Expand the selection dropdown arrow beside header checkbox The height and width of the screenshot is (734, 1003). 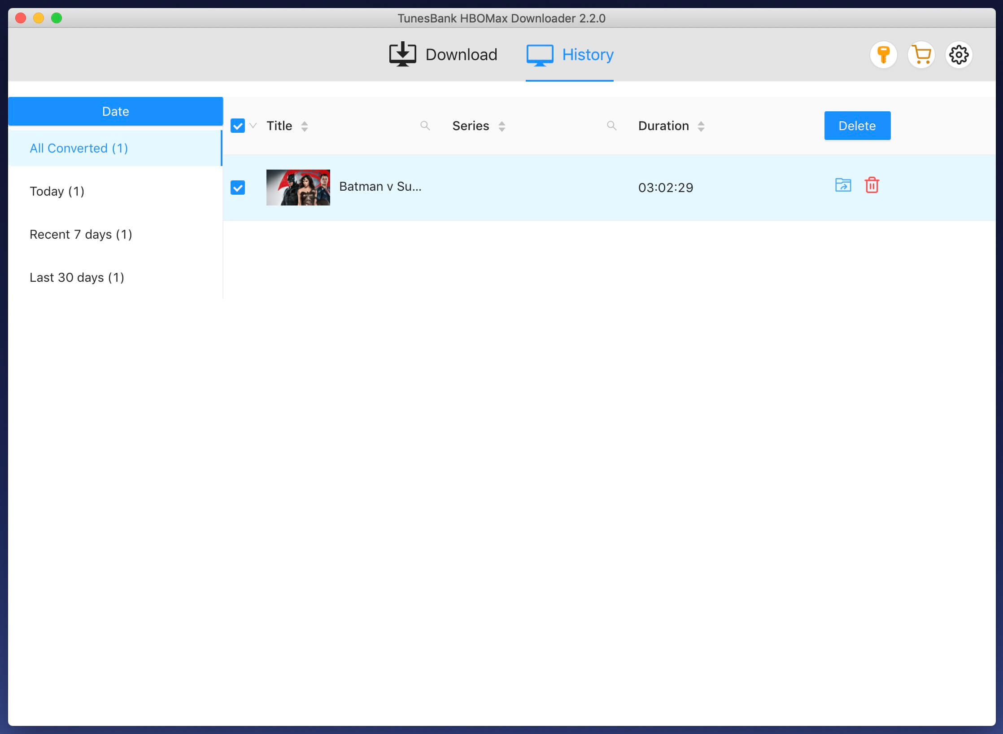[x=253, y=126]
